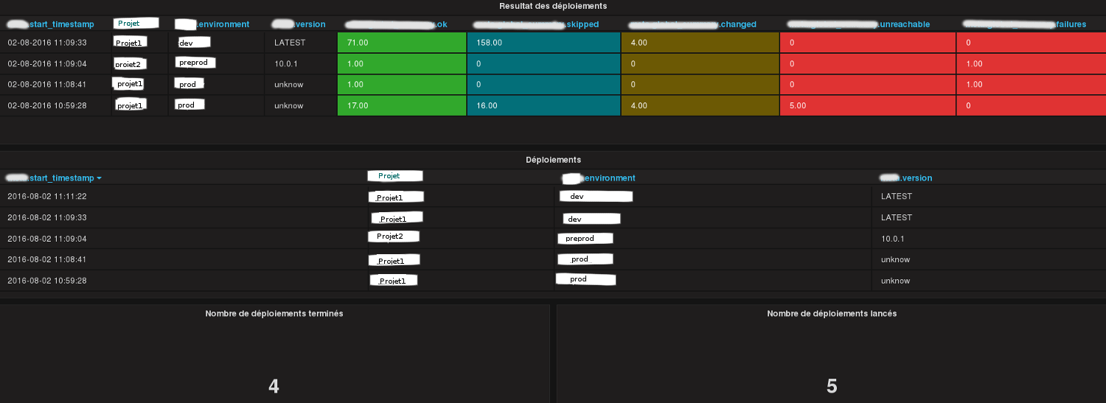Sort results table by start_timestamp column
Image resolution: width=1106 pixels, height=403 pixels.
(x=50, y=24)
